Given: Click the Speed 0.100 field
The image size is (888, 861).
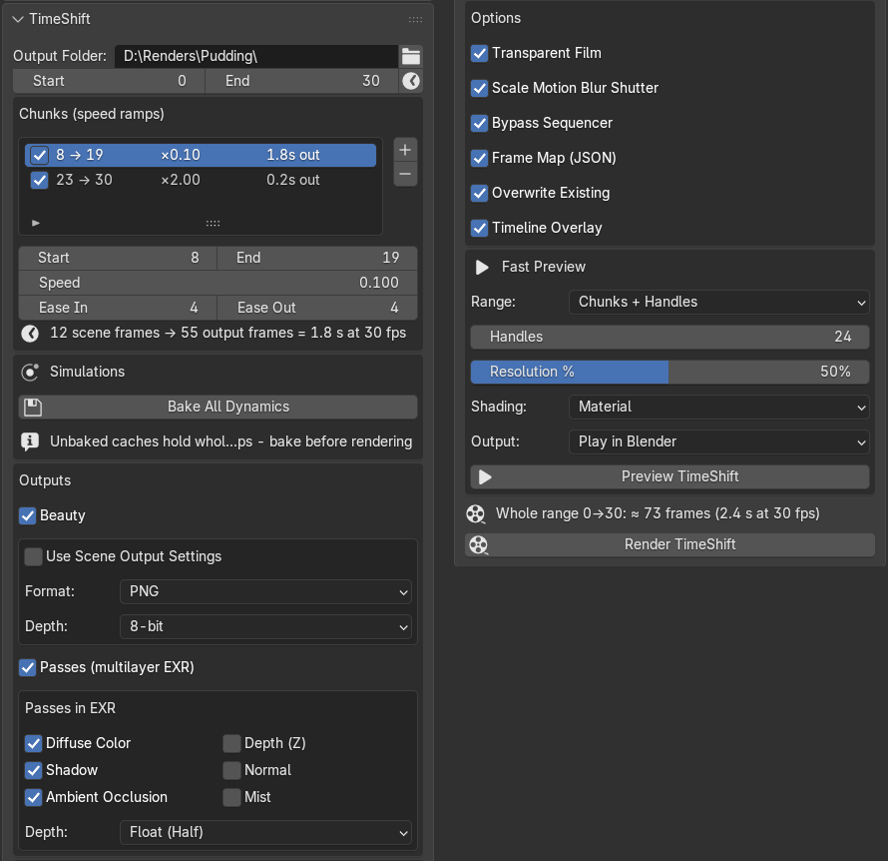Looking at the screenshot, I should 219,283.
